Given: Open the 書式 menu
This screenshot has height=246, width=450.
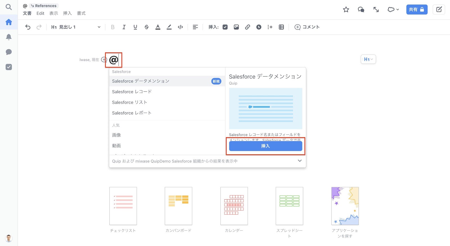Looking at the screenshot, I should [81, 13].
